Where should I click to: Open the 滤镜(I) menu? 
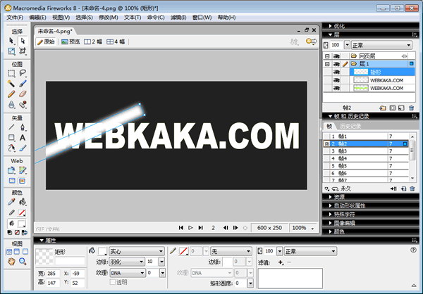pyautogui.click(x=179, y=16)
